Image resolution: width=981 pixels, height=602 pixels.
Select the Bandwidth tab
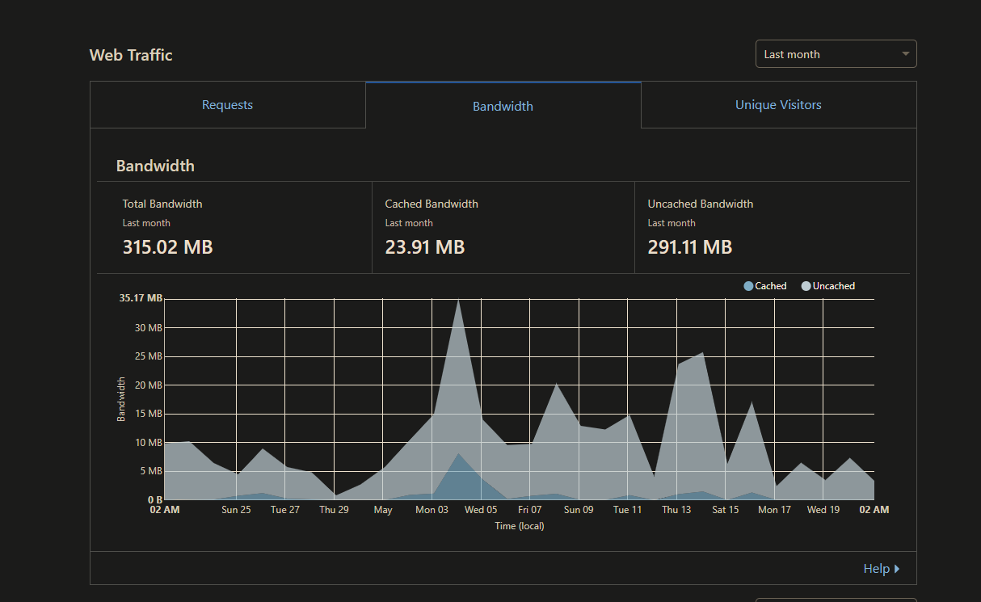503,106
